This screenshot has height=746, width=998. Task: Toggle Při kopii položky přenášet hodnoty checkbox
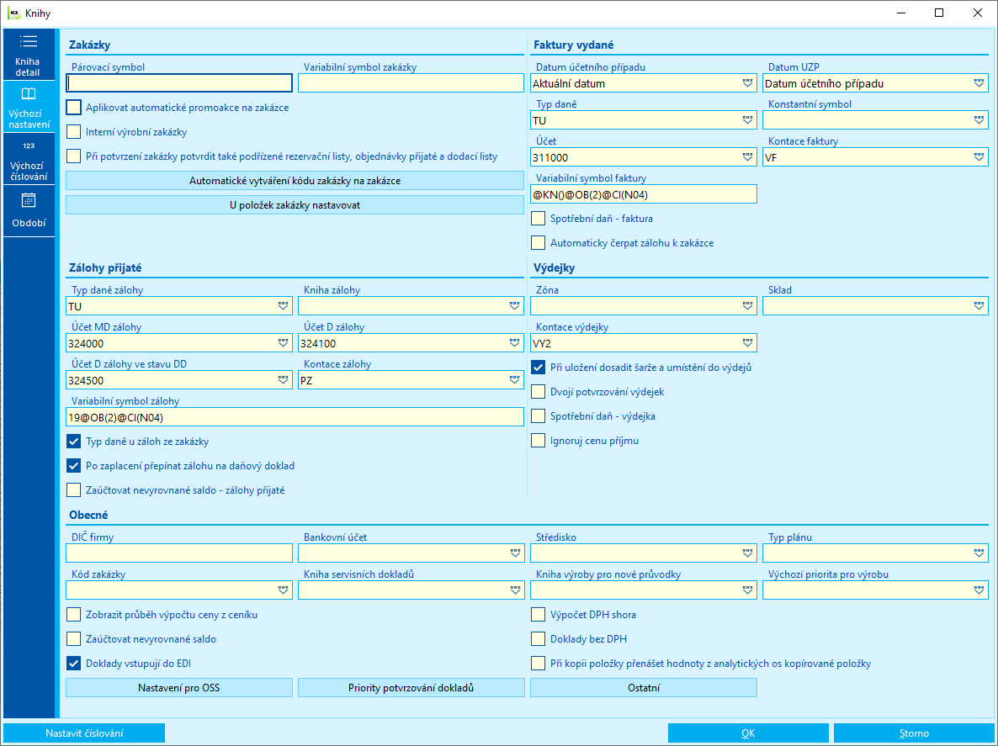click(x=539, y=664)
